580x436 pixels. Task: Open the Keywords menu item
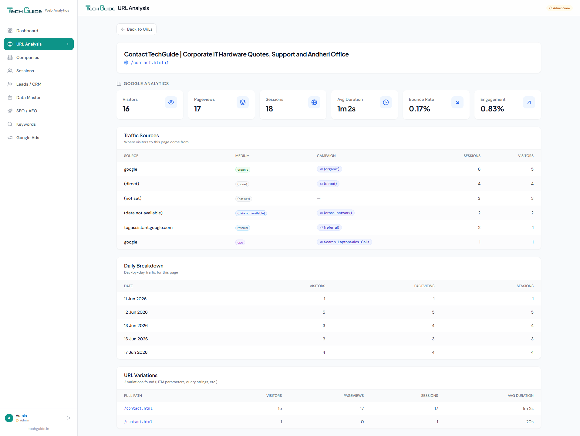click(x=39, y=124)
